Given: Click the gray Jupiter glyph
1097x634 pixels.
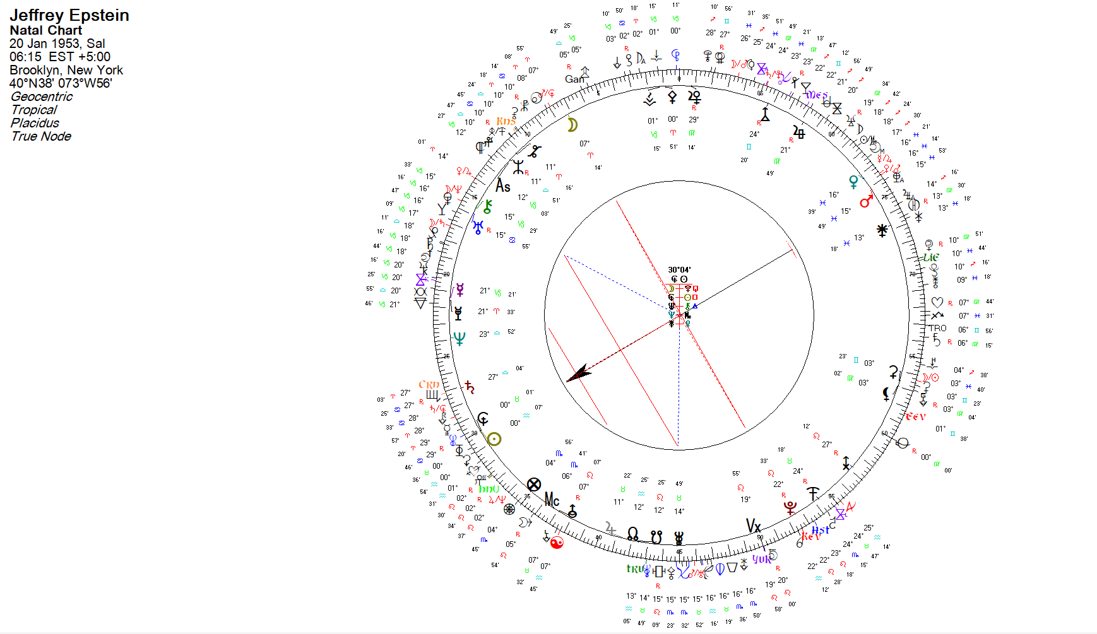Looking at the screenshot, I should (610, 528).
